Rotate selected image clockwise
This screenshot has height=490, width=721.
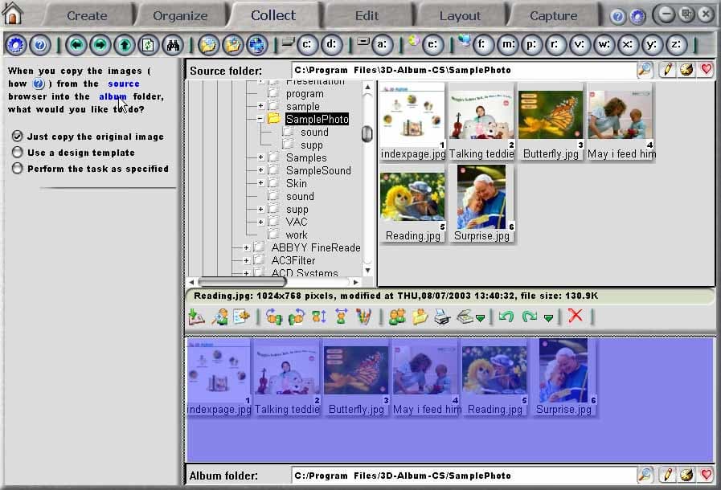296,316
